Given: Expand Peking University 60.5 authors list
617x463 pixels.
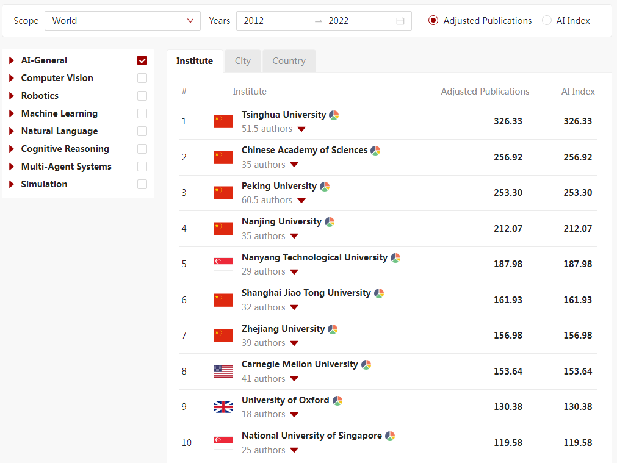Looking at the screenshot, I should (301, 201).
